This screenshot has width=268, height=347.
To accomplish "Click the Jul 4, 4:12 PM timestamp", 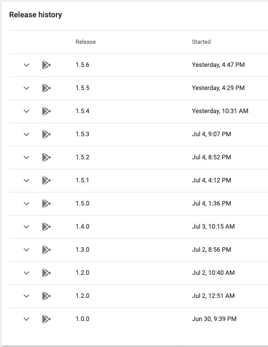I will (x=211, y=180).
